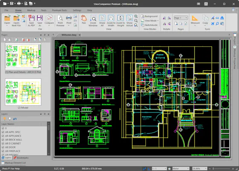The height and width of the screenshot is (171, 239).
Task: Open the Measure tool
Action: pyautogui.click(x=195, y=20)
